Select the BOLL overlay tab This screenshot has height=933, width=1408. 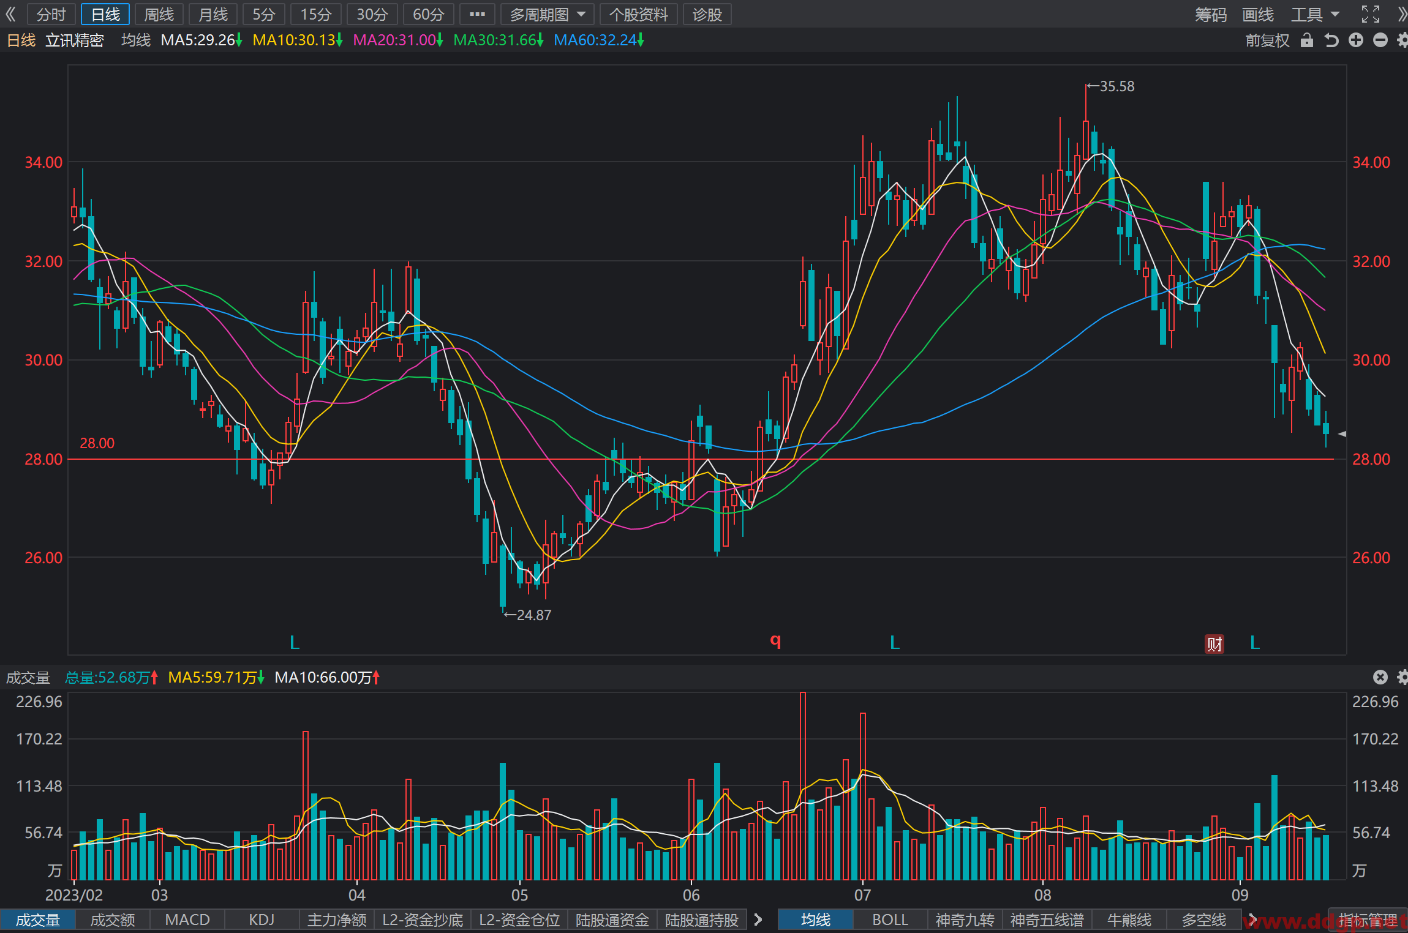890,920
